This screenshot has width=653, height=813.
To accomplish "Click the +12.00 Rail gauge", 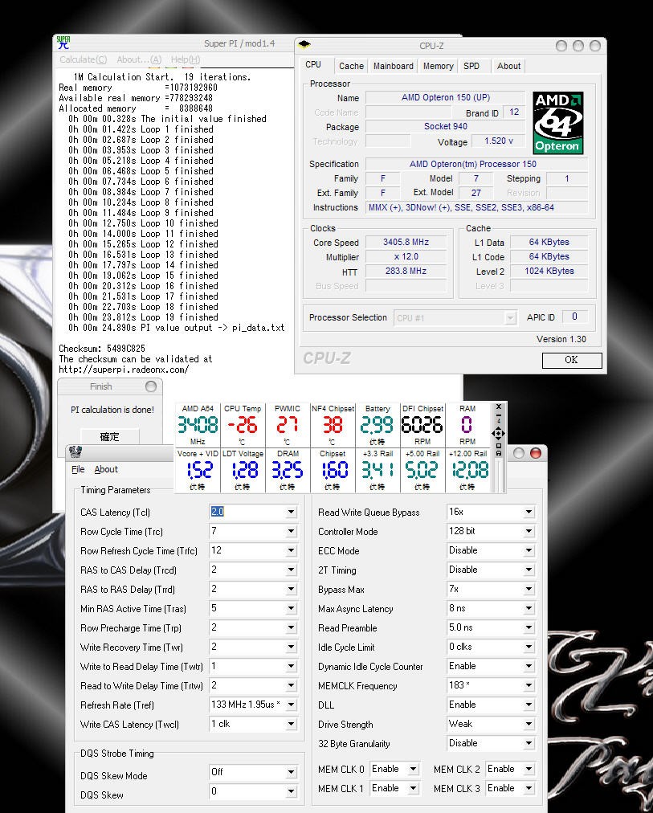I will (467, 470).
